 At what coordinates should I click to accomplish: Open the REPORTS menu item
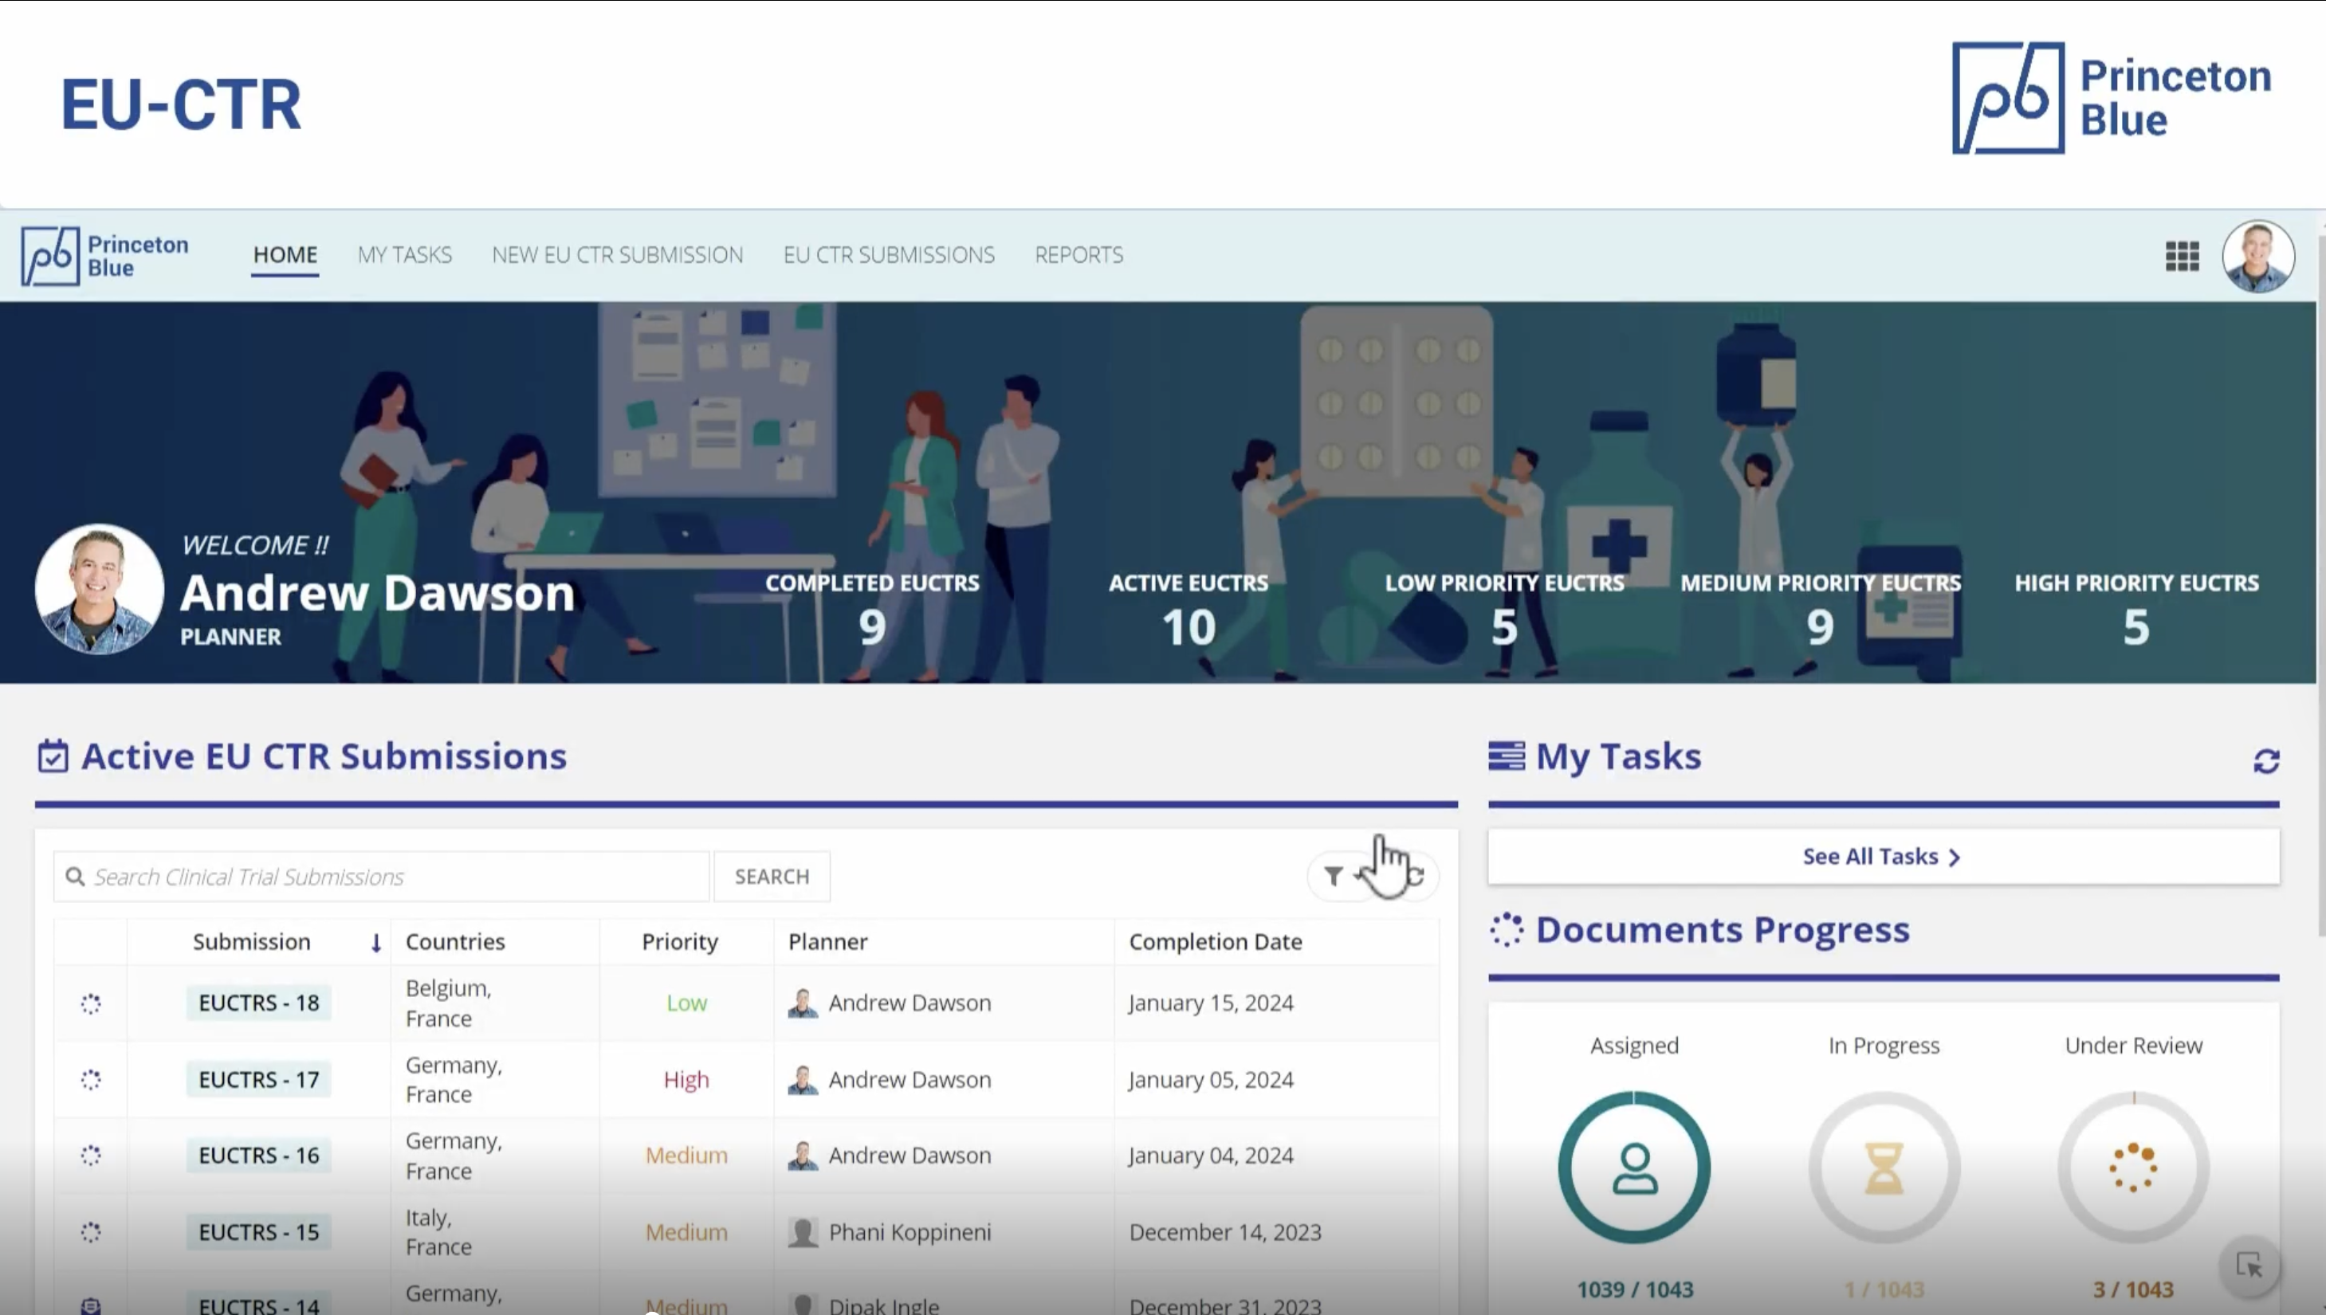pyautogui.click(x=1079, y=256)
